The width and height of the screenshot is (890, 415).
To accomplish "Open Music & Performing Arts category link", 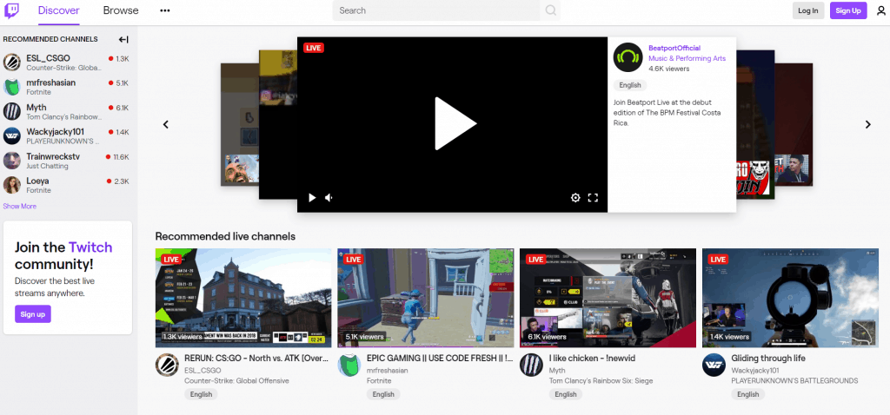I will [687, 58].
